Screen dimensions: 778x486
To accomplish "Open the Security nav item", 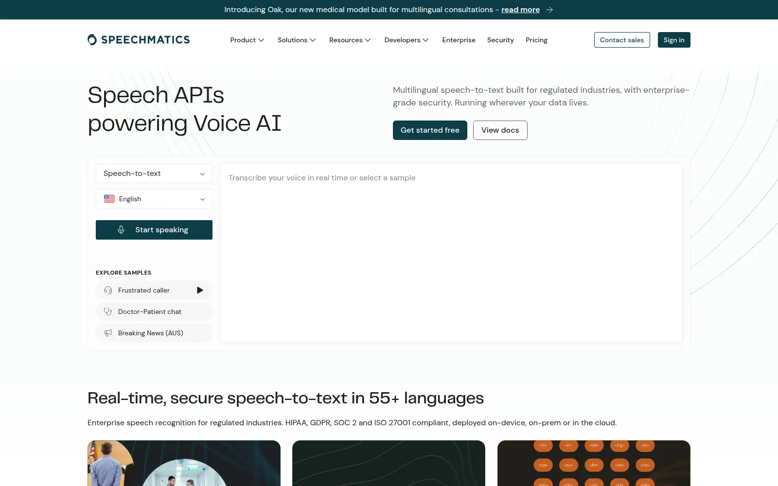I will [500, 40].
